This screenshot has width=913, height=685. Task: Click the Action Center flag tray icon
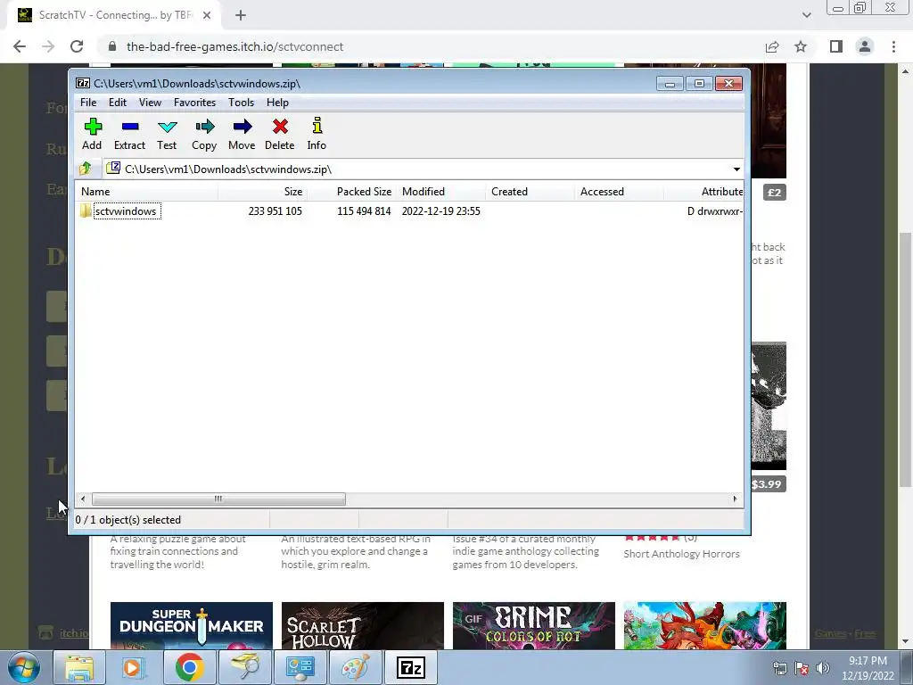pos(802,668)
